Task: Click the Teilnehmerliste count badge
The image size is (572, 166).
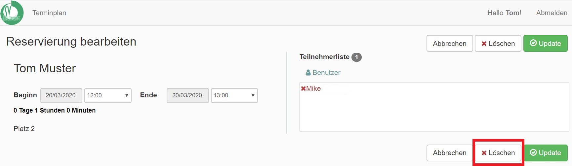Action: tap(356, 57)
